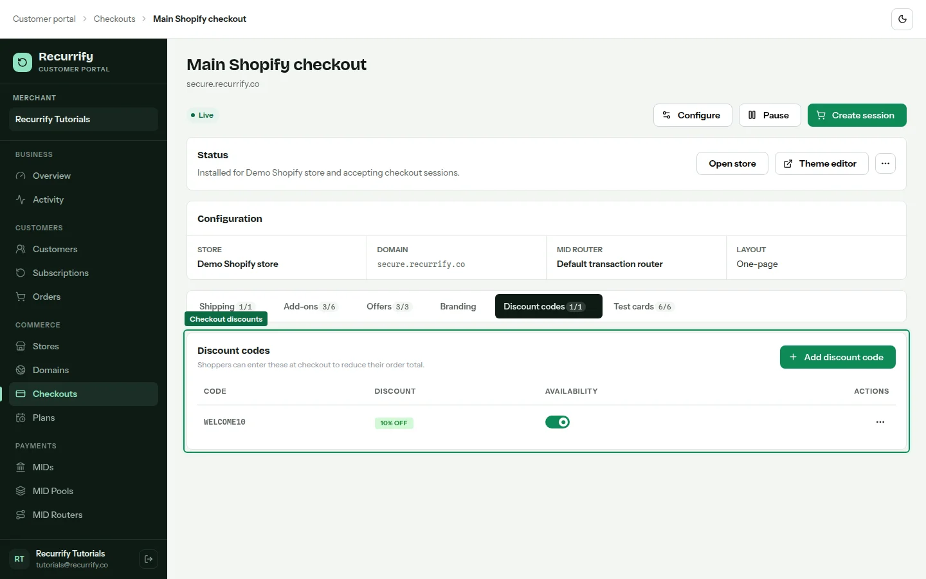Click Add discount code button
The width and height of the screenshot is (926, 579).
pyautogui.click(x=838, y=357)
